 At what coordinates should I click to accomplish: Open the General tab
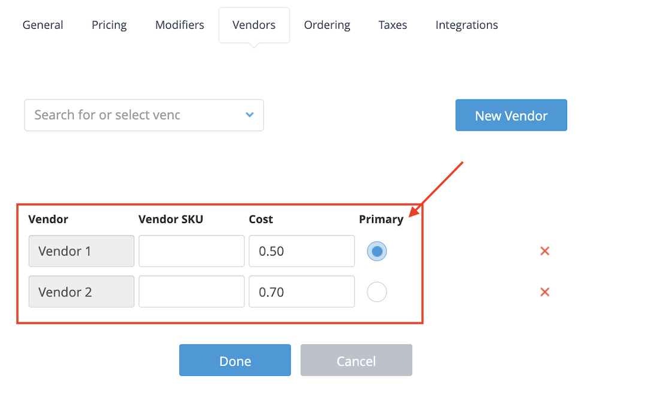43,25
